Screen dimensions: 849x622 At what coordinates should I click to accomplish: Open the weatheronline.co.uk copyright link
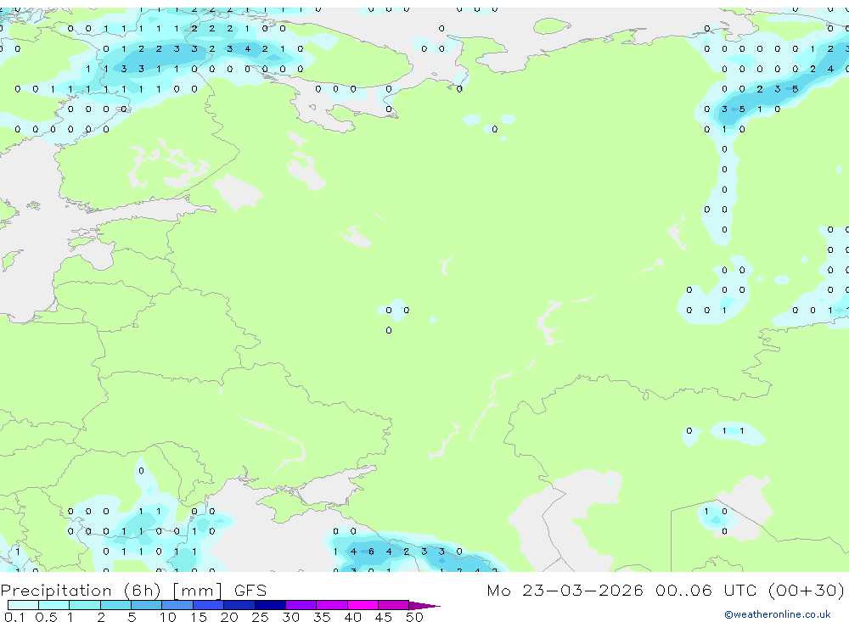pyautogui.click(x=778, y=614)
